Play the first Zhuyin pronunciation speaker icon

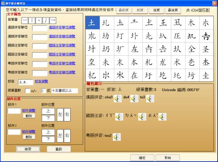119,117
